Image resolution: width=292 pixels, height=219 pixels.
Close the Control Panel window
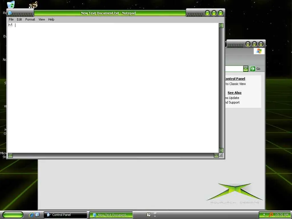(261, 44)
